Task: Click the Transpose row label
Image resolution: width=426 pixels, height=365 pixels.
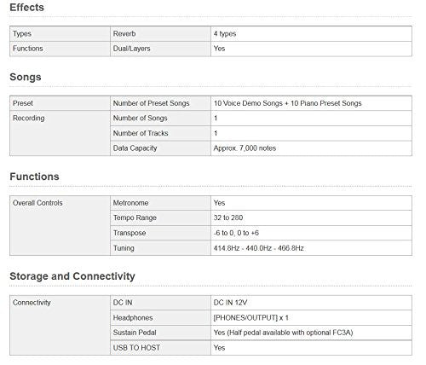Action: click(x=130, y=233)
